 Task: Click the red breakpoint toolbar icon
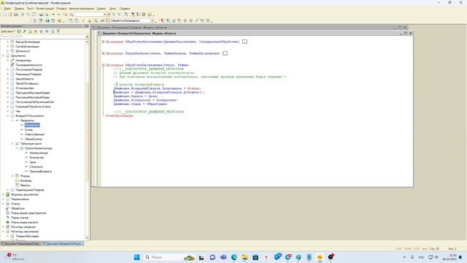162,21
